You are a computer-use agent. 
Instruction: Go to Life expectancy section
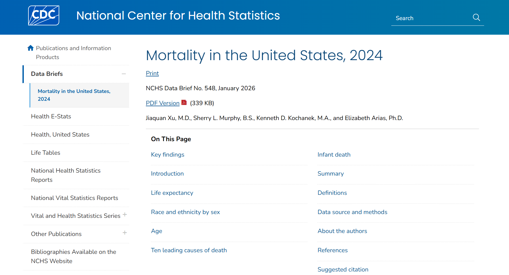pos(172,193)
